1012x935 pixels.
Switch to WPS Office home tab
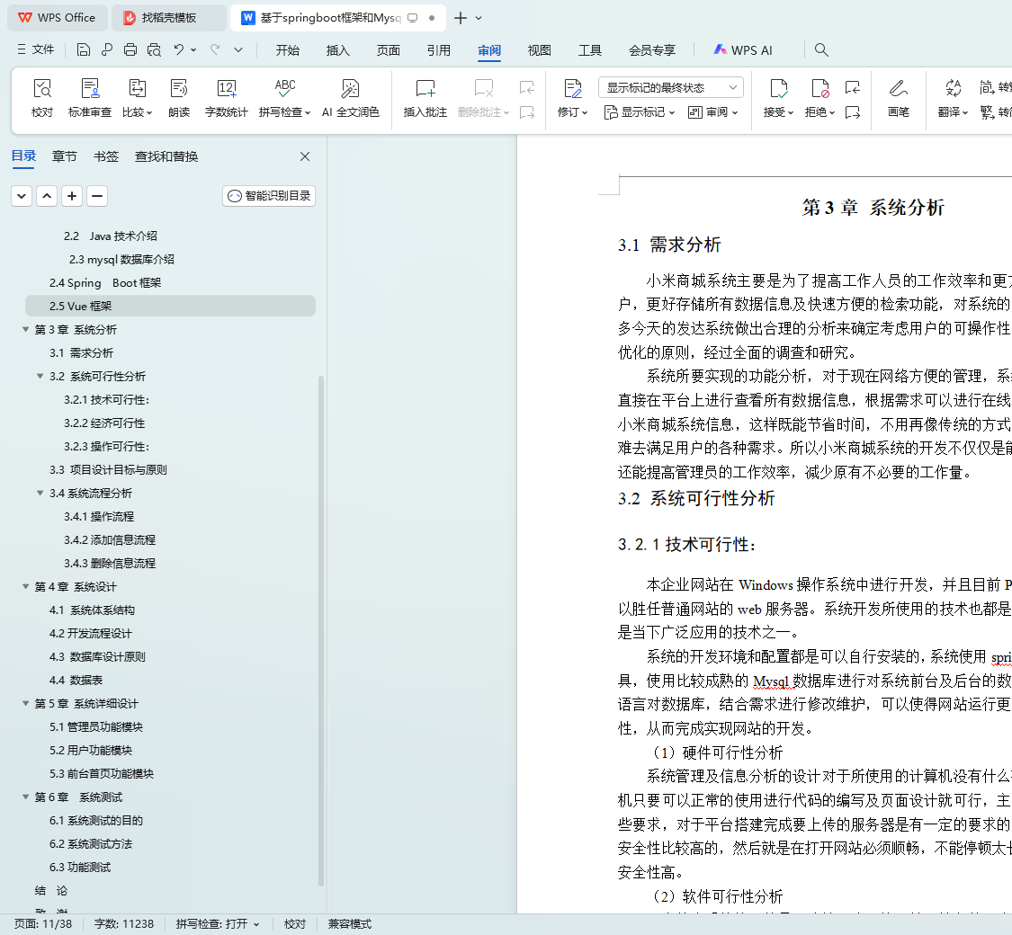(x=57, y=18)
